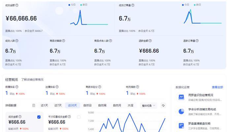The image size is (235, 132).
Task: Toggle 昨日 legend in 成交订单量 chart
Action: [197, 5]
